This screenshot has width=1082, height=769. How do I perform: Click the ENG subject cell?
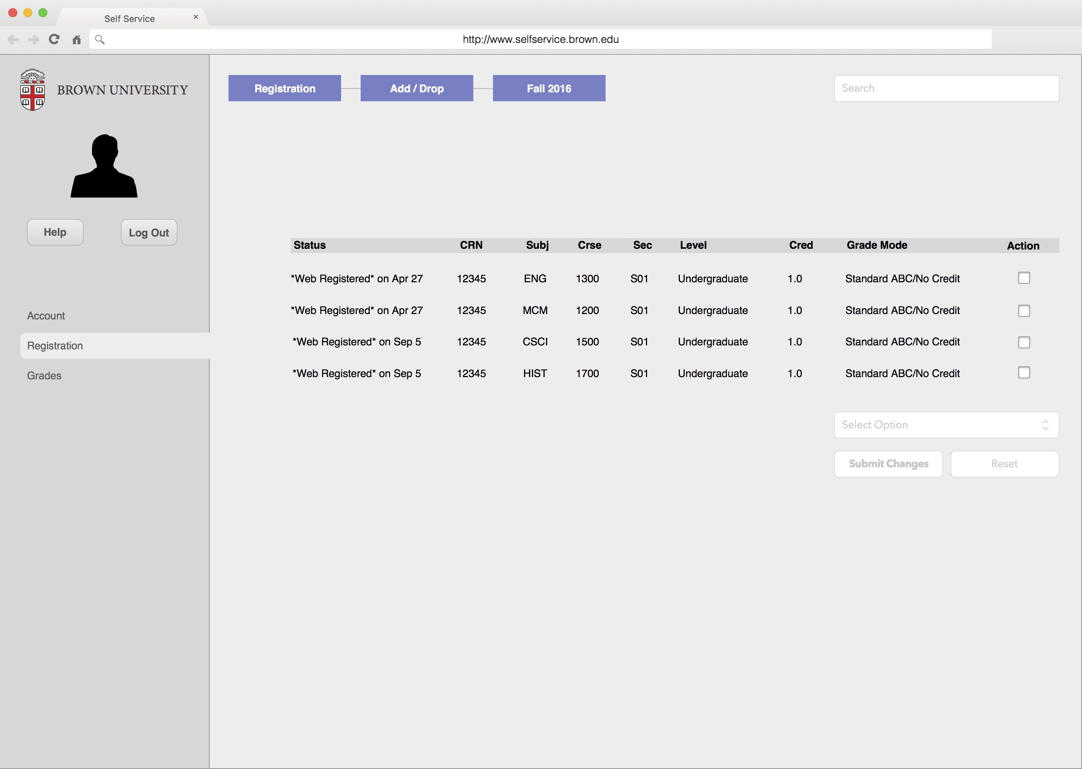[535, 279]
